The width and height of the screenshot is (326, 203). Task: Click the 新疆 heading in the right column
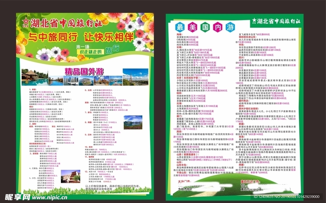click(241, 124)
